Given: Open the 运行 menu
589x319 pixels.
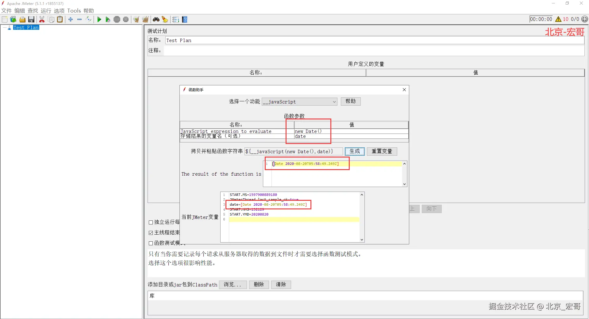Looking at the screenshot, I should 46,11.
